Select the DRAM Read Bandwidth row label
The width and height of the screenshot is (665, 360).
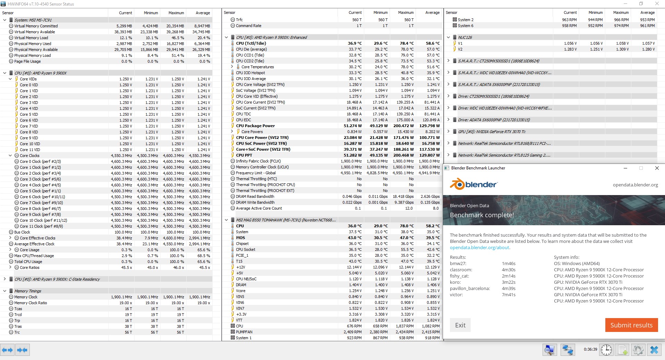point(255,196)
